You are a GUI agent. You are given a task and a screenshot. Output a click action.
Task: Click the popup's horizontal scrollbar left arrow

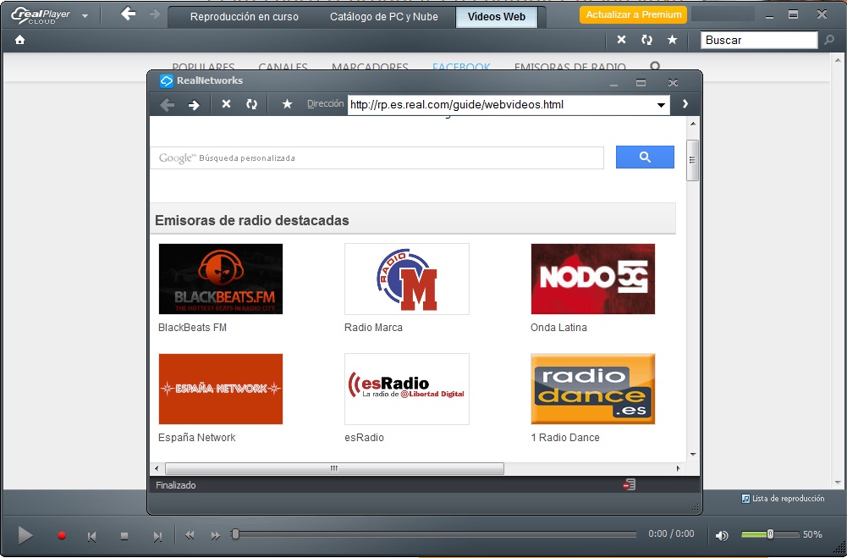click(157, 469)
